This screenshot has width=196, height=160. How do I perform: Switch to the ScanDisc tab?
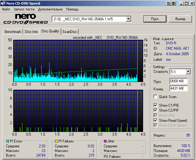(70, 31)
